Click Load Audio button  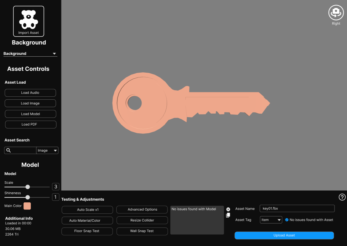(x=30, y=93)
